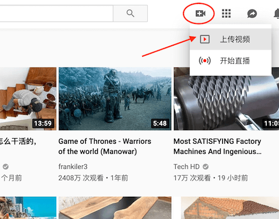Open the video title ending 干活的
The width and height of the screenshot is (279, 219).
click(x=18, y=142)
